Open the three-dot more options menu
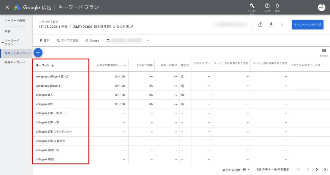The height and width of the screenshot is (175, 330). [282, 24]
